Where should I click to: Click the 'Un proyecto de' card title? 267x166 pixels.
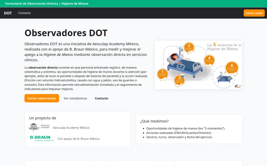coord(43,118)
